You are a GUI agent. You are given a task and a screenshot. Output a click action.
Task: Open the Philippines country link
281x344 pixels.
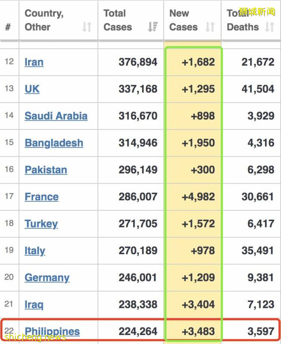pos(52,332)
